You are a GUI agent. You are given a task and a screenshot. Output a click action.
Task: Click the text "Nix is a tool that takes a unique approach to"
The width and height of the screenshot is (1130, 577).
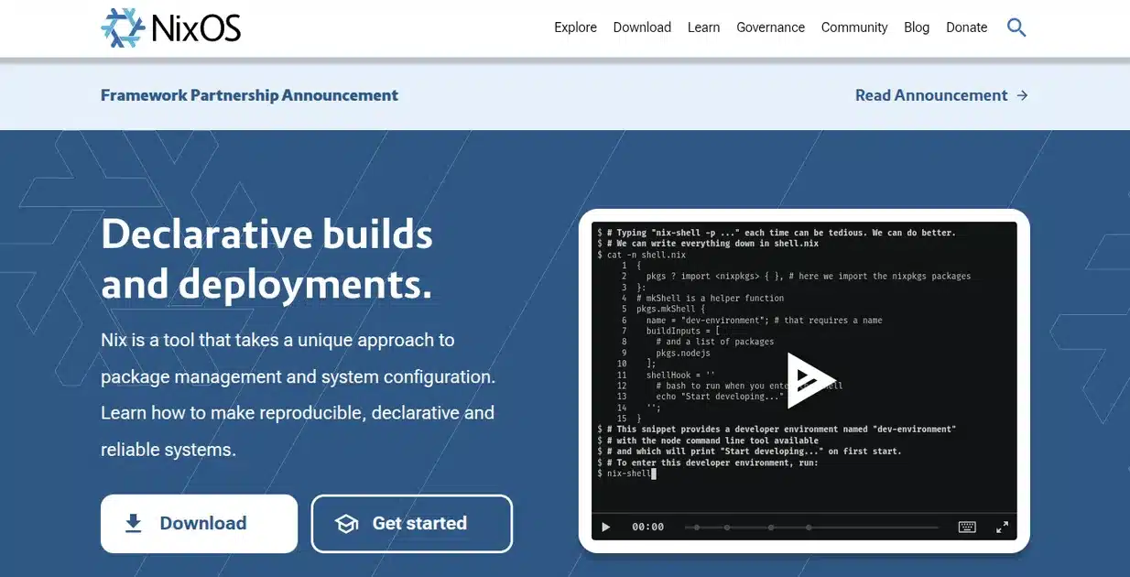277,340
